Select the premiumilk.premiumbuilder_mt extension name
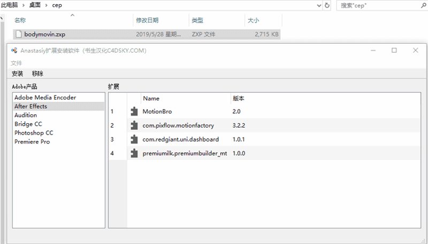 coord(185,153)
